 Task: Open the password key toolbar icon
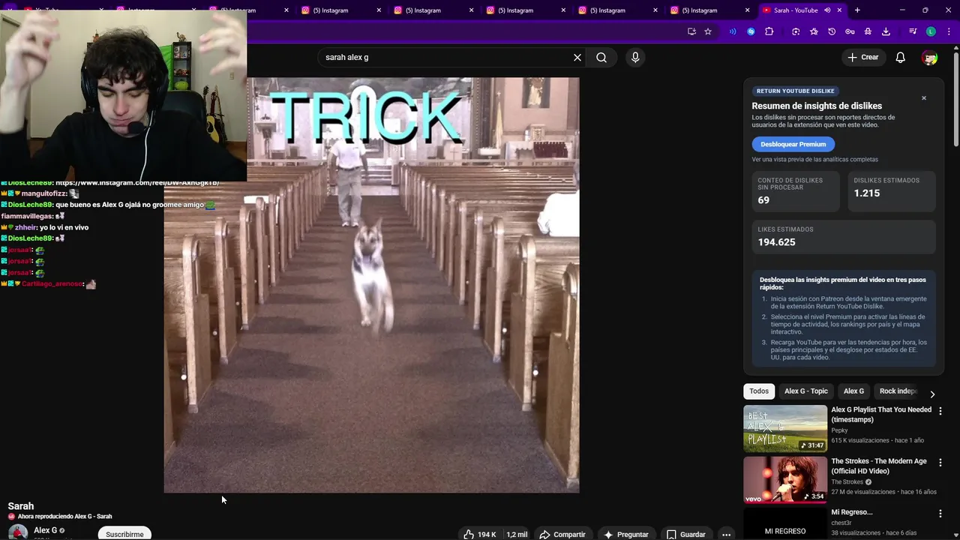tap(850, 31)
